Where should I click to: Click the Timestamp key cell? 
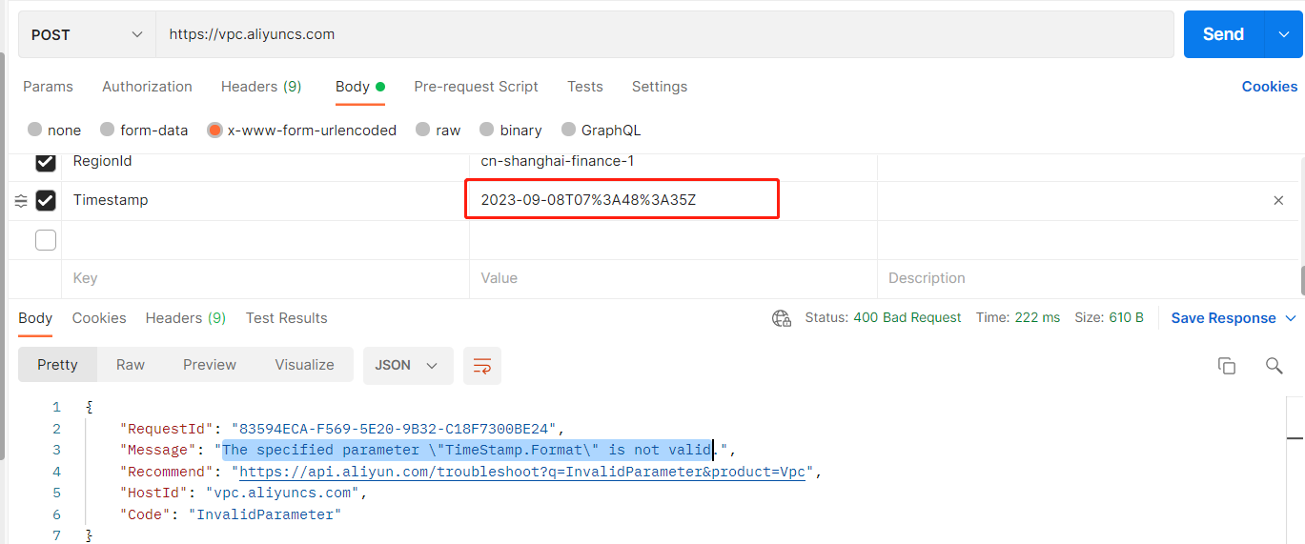[265, 201]
